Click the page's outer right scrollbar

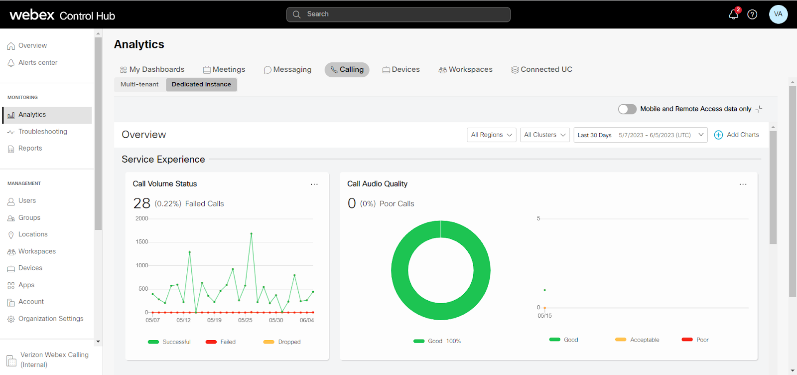pos(793,191)
